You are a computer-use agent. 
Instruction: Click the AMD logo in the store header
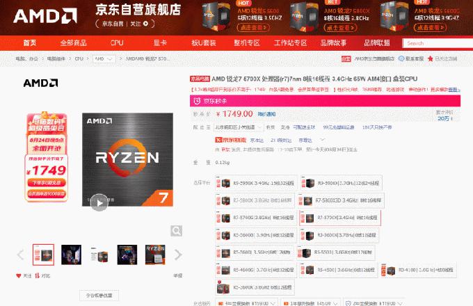point(45,16)
